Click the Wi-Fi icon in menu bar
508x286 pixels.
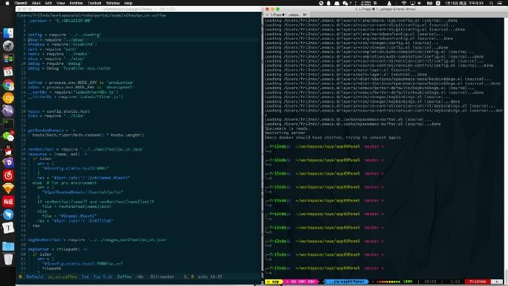click(404, 3)
